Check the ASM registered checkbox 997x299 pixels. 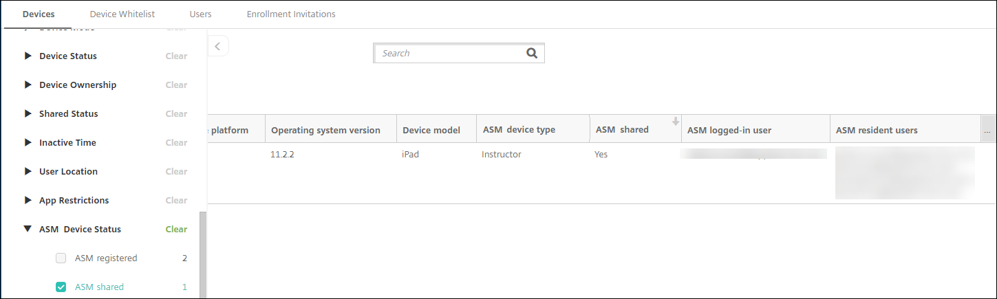(61, 258)
